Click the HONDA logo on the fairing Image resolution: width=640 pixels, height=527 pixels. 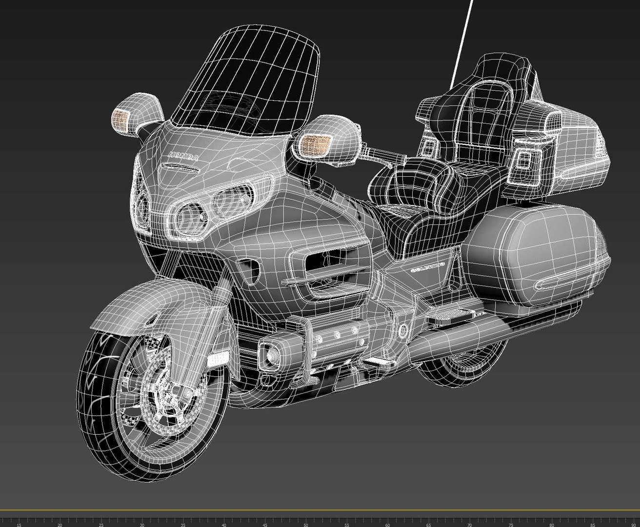coord(183,156)
